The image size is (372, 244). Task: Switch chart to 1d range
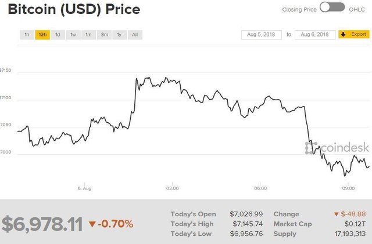pos(58,35)
